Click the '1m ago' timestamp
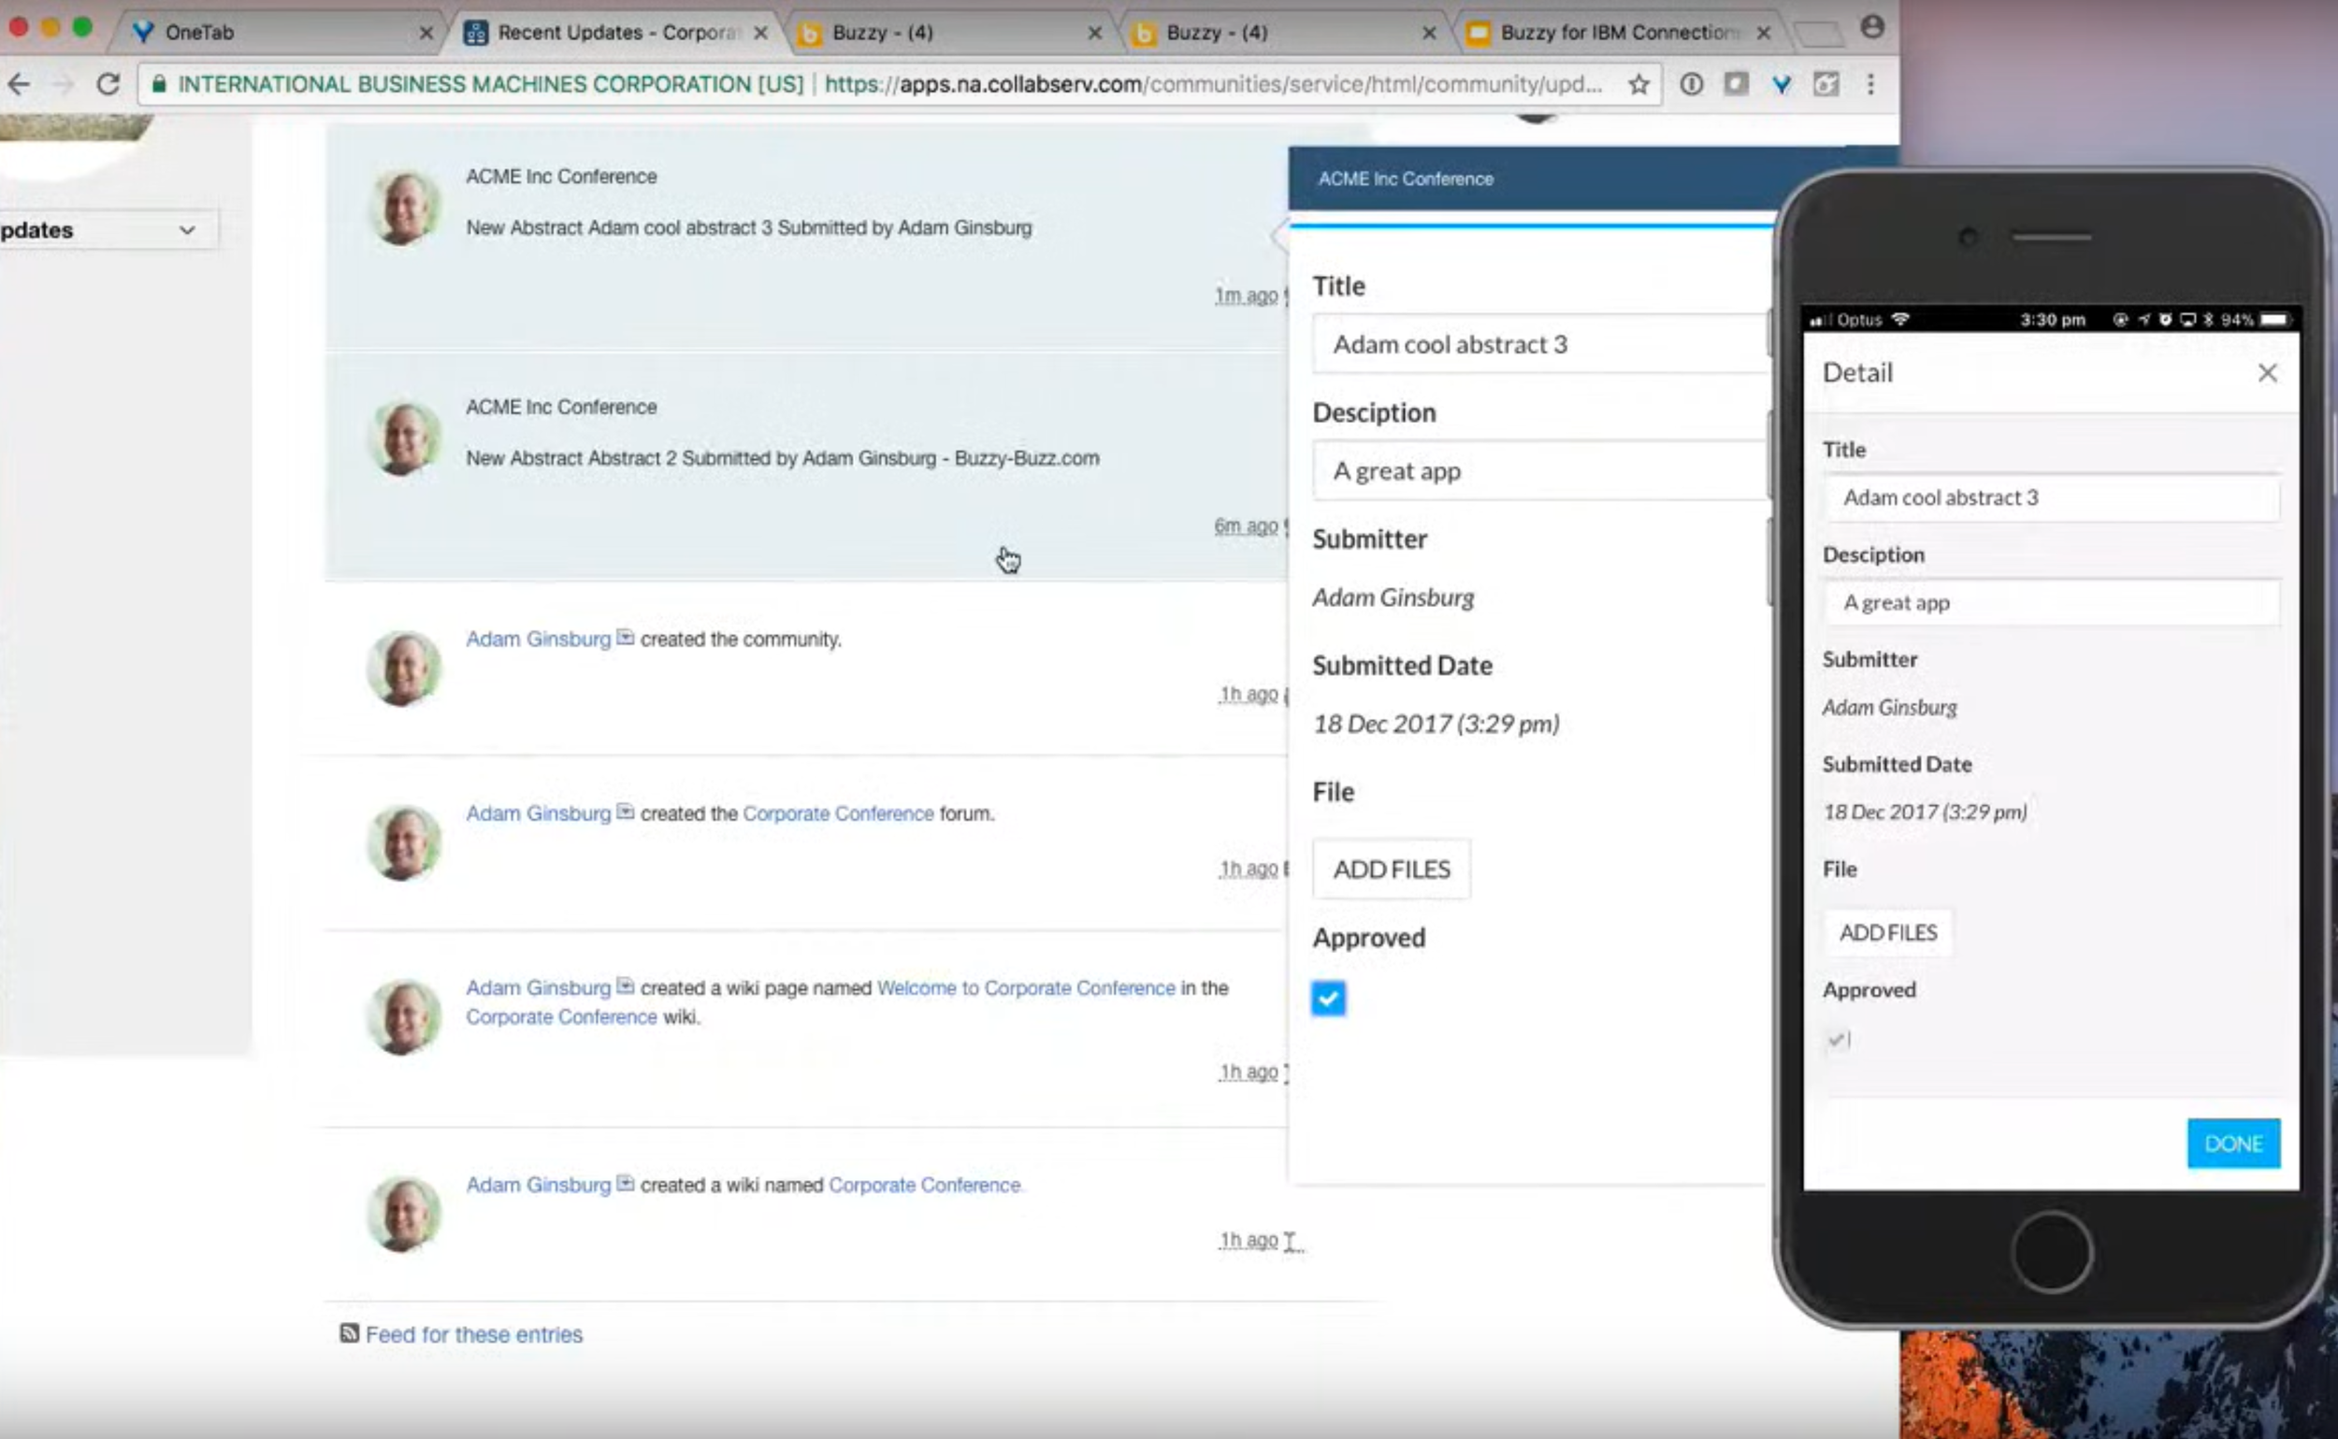The height and width of the screenshot is (1439, 2338). 1246,295
